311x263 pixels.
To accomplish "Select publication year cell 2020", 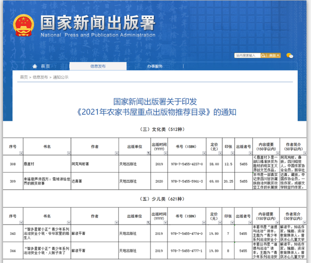I will coord(160,181).
